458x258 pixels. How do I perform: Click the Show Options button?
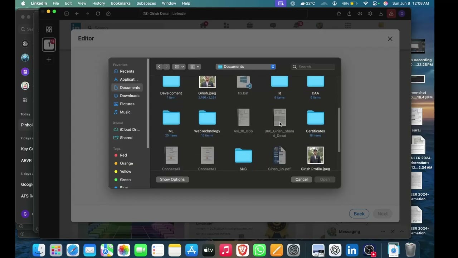coord(172,180)
